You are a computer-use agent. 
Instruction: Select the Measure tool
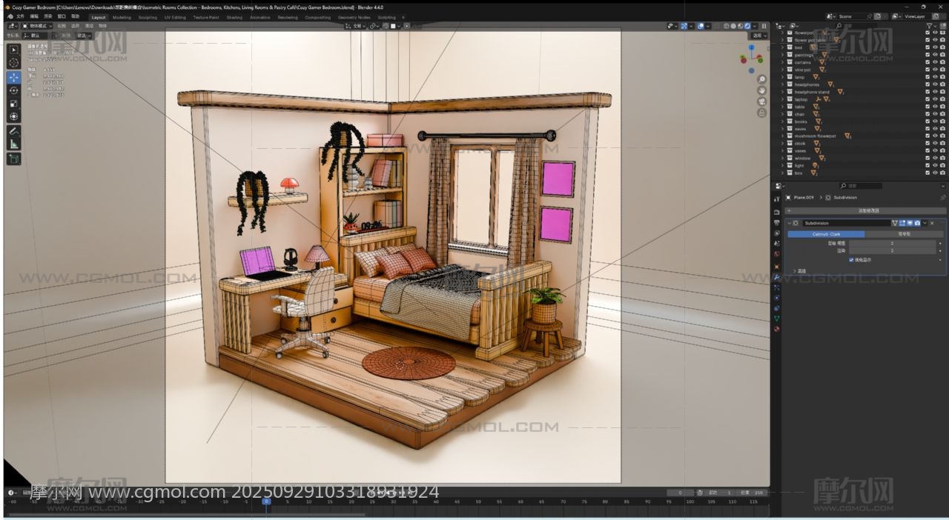pyautogui.click(x=14, y=144)
